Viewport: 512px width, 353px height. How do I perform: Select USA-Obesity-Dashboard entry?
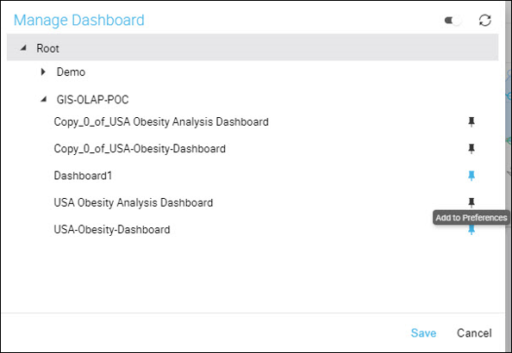coord(112,230)
